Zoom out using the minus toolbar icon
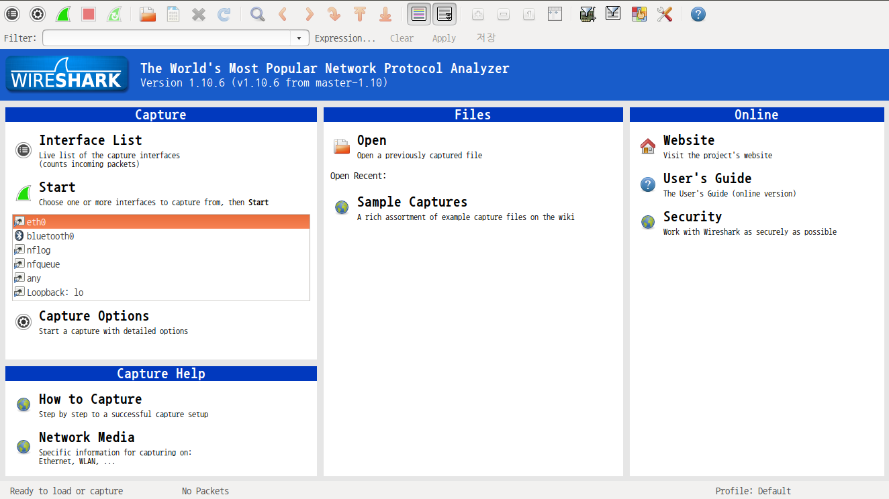The height and width of the screenshot is (499, 889). point(504,14)
